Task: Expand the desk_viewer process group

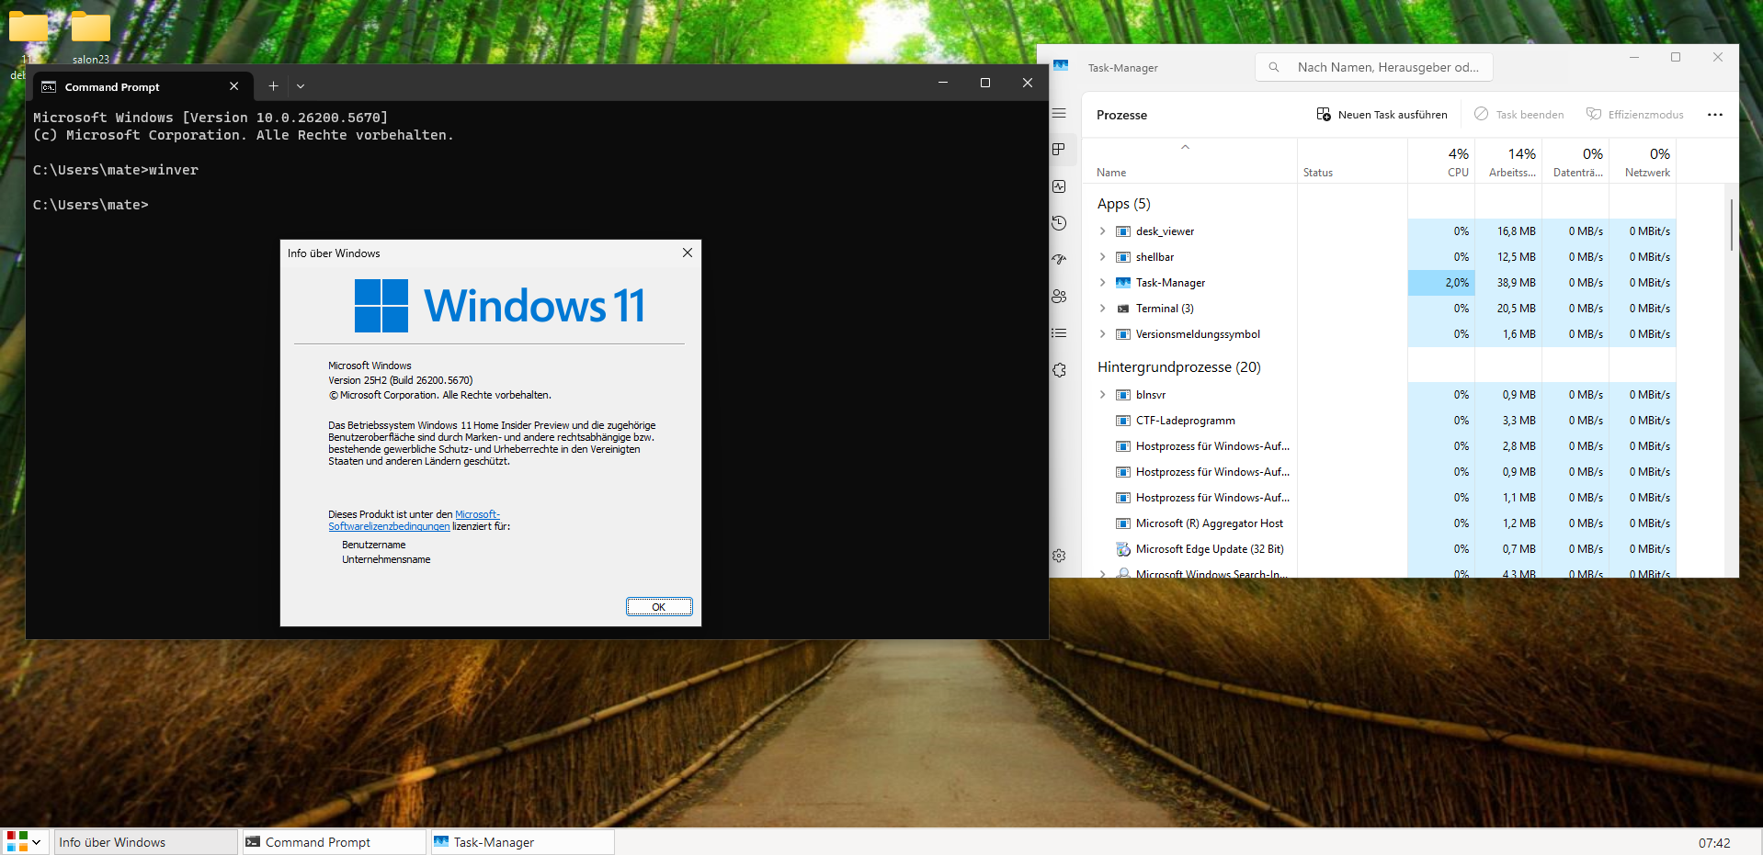Action: click(1103, 231)
